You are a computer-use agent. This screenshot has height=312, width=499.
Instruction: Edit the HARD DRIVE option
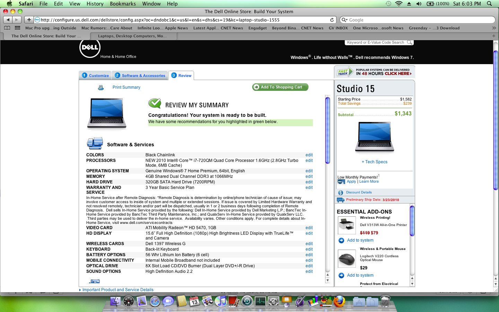coord(309,182)
